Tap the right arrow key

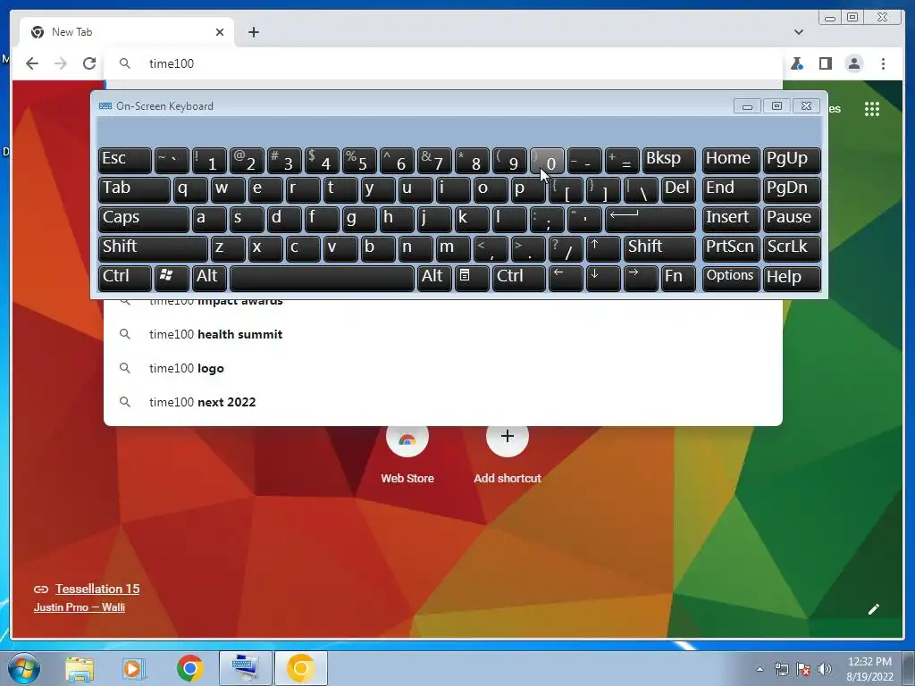640,279
